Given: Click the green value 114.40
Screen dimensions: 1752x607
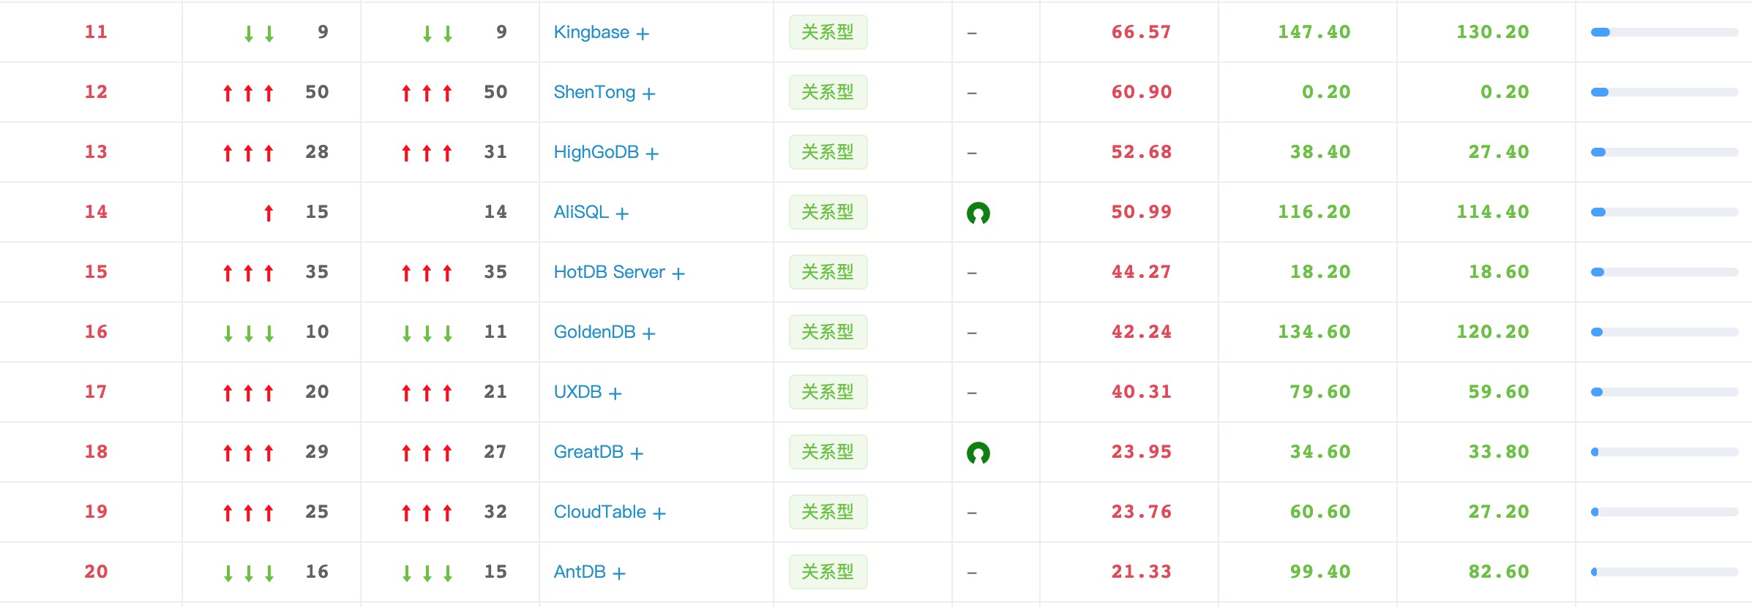Looking at the screenshot, I should click(1493, 212).
